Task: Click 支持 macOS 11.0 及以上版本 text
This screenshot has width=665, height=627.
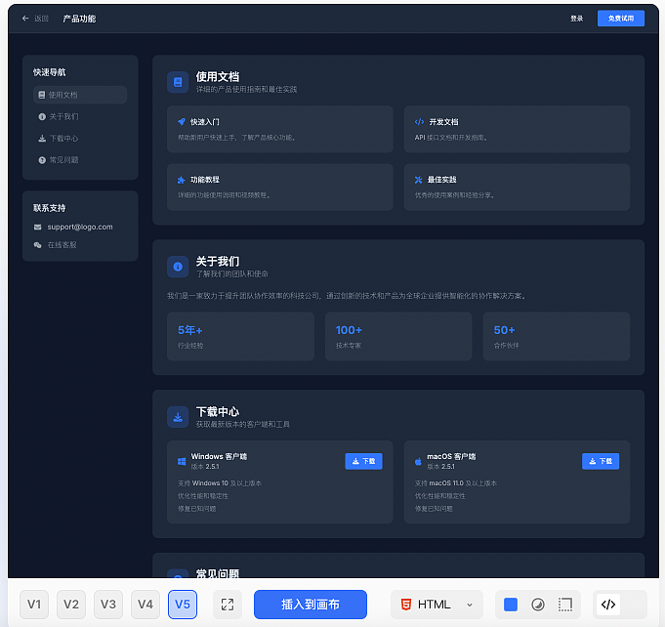Action: click(x=455, y=482)
